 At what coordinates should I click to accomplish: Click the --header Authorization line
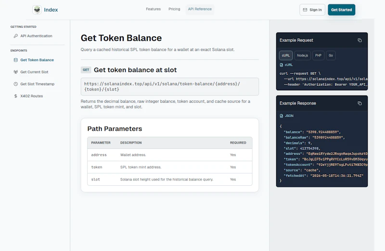pyautogui.click(x=326, y=84)
